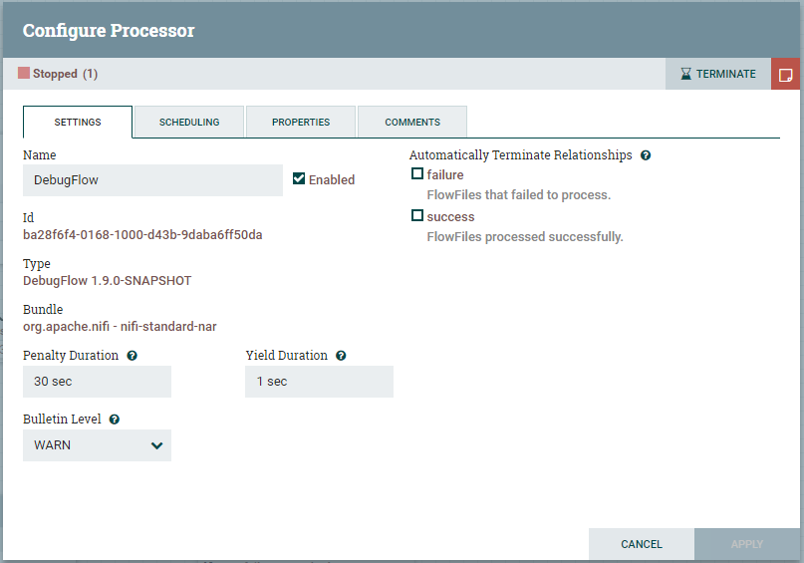The width and height of the screenshot is (804, 563).
Task: Open the Properties tab
Action: [301, 122]
